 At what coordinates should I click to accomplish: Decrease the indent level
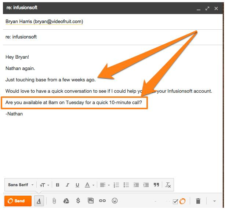click(x=136, y=185)
